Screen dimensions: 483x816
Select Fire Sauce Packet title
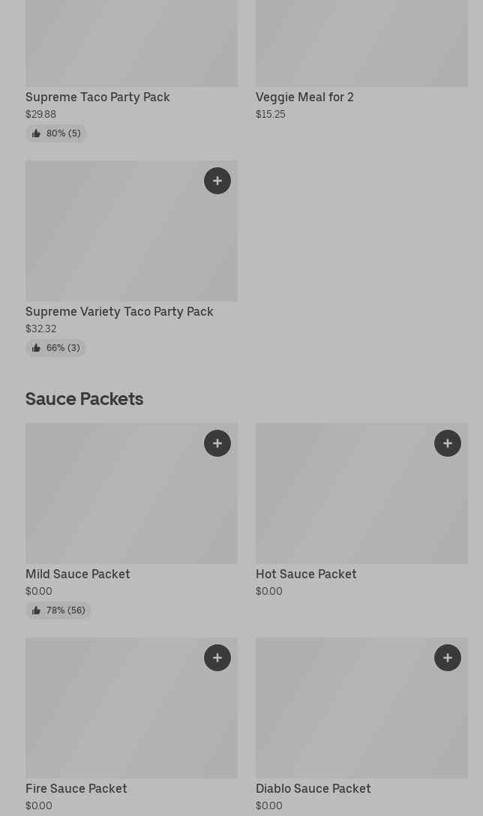tap(76, 788)
